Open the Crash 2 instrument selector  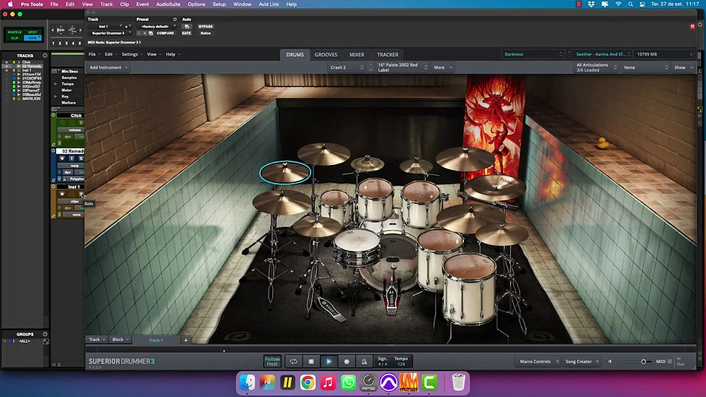tap(347, 68)
